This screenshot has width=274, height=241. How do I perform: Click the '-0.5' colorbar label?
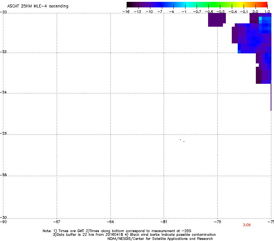click(x=221, y=12)
